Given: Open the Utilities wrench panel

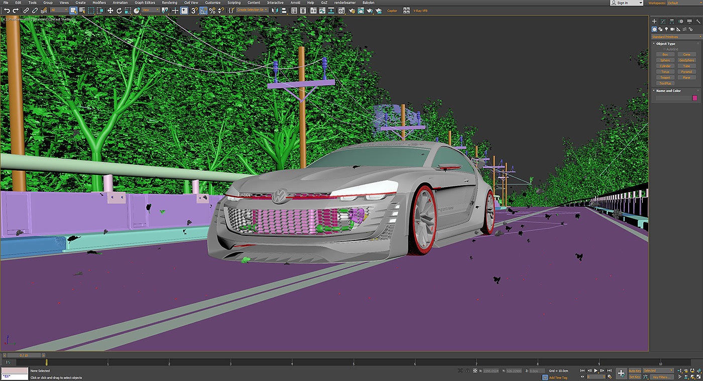Looking at the screenshot, I should 698,21.
